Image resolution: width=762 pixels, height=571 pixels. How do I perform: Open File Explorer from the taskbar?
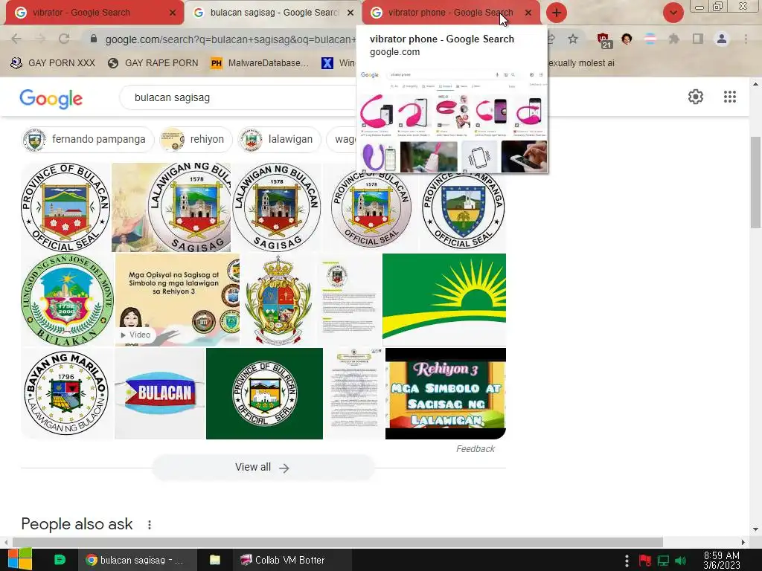click(x=215, y=560)
